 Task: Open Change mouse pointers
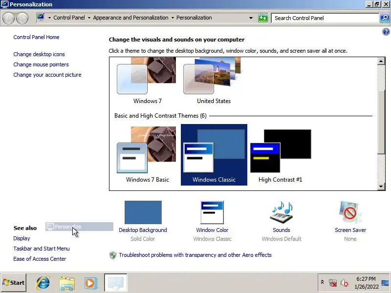(x=41, y=64)
